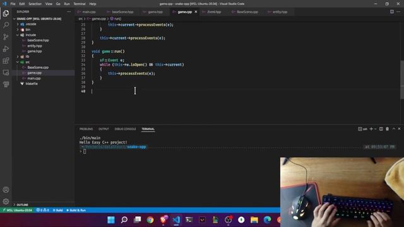This screenshot has height=227, width=404.
Task: Open the Go menu
Action: pyautogui.click(x=58, y=4)
